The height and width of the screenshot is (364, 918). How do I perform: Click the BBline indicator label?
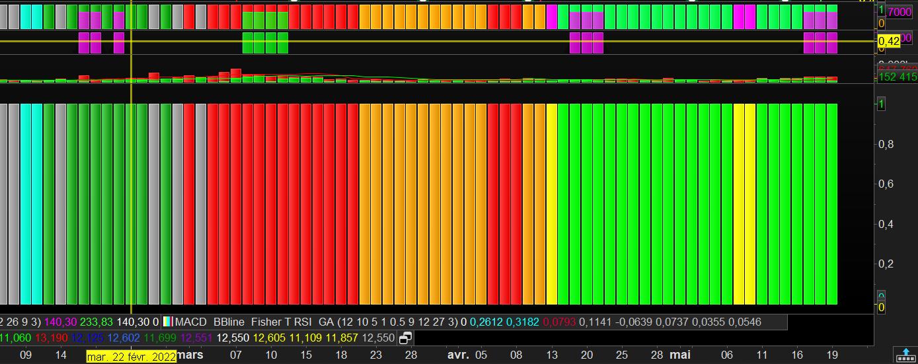229,322
